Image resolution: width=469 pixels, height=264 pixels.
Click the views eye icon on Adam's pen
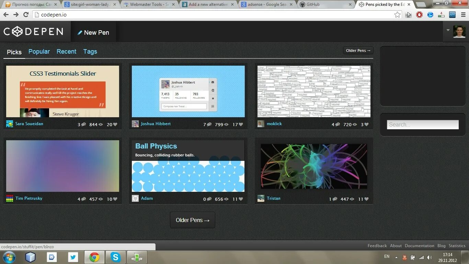pos(226,199)
